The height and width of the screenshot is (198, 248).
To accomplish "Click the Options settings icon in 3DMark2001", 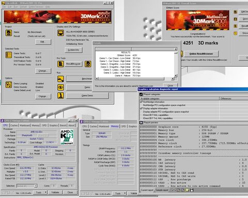I will (9, 85).
